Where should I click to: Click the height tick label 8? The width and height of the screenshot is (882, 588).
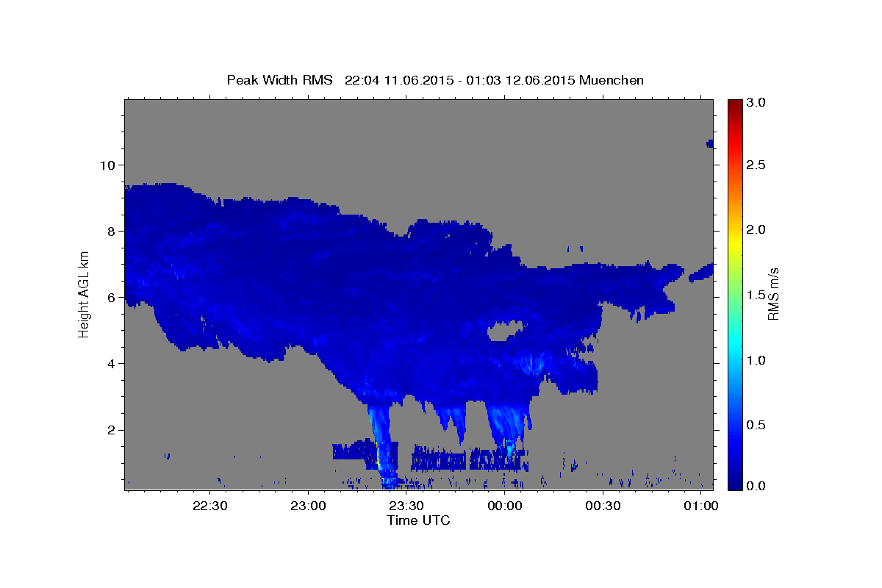click(110, 231)
